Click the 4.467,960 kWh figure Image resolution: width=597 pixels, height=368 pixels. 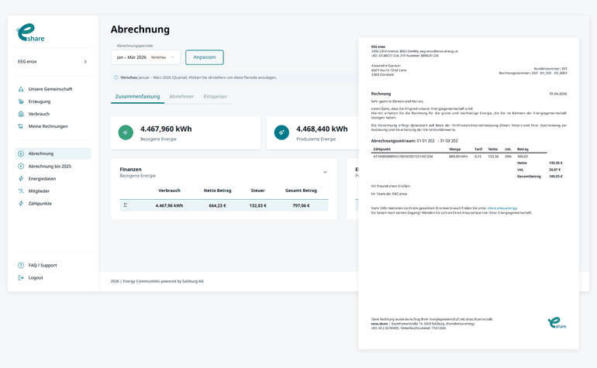coord(166,129)
